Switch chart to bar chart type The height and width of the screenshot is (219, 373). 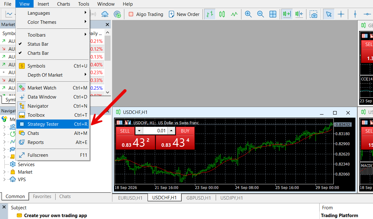click(209, 14)
